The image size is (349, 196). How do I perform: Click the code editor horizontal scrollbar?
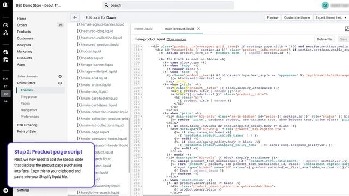[167, 195]
